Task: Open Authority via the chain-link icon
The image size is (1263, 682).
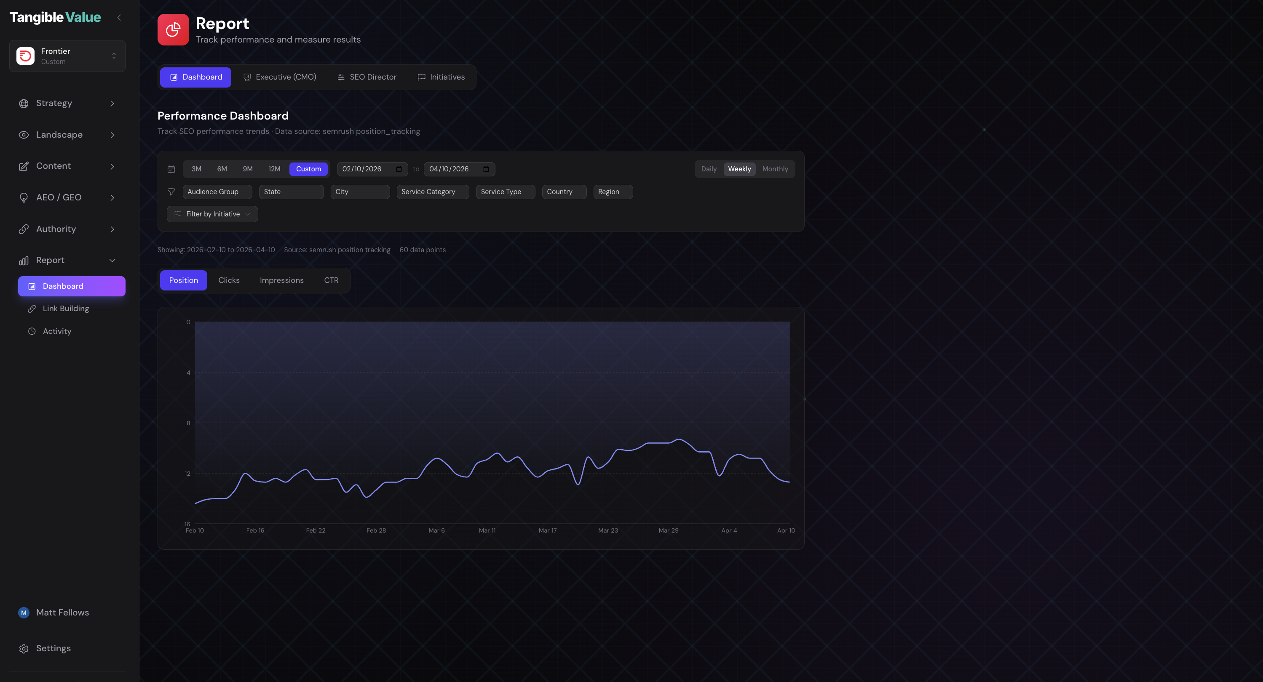Action: pyautogui.click(x=24, y=229)
